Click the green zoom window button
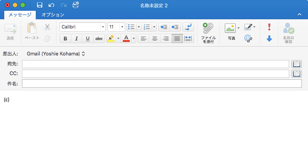This screenshot has height=154, width=308. tap(23, 5)
